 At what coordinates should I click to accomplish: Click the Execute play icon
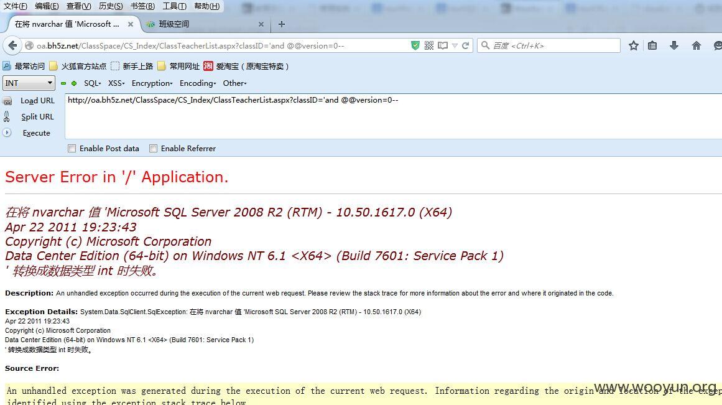[7, 133]
